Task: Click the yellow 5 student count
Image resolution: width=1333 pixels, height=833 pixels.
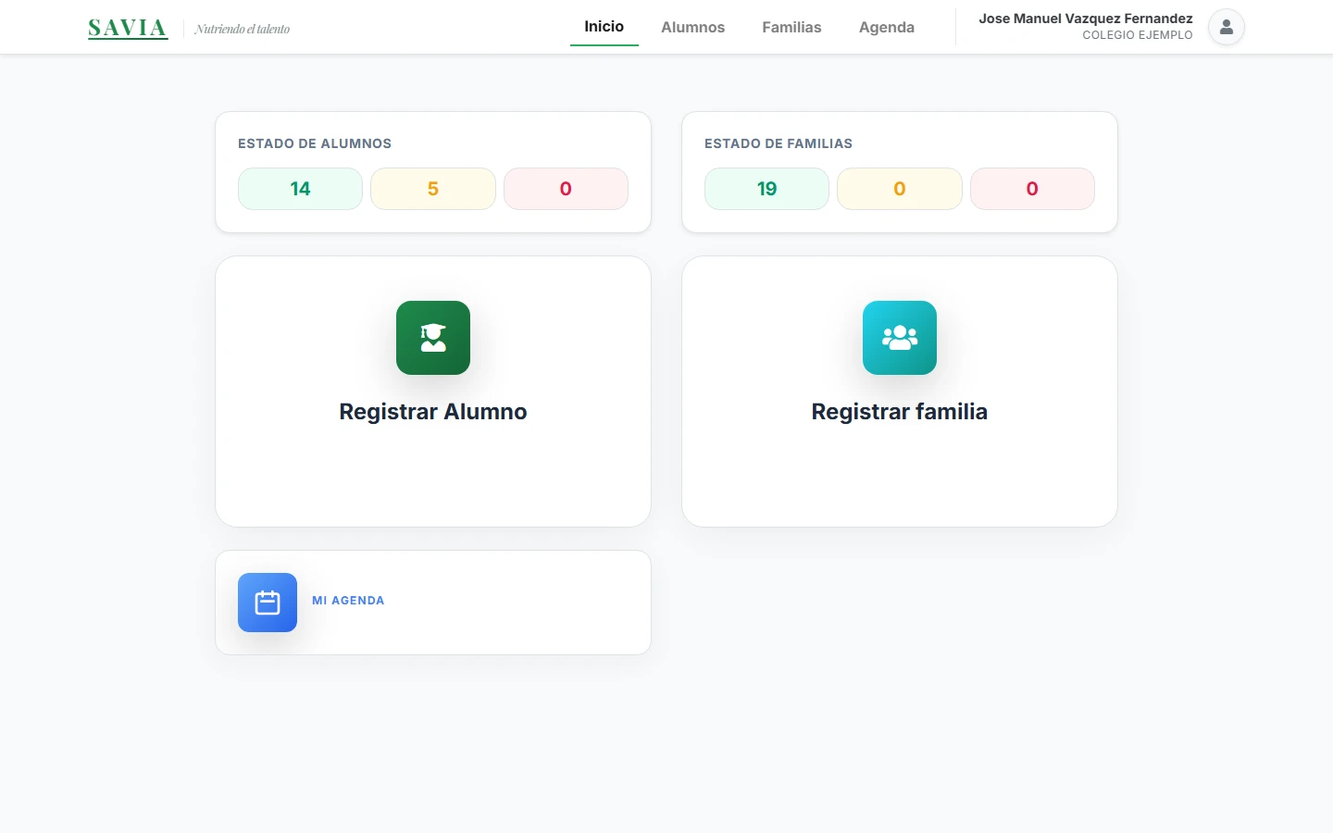Action: [x=433, y=189]
